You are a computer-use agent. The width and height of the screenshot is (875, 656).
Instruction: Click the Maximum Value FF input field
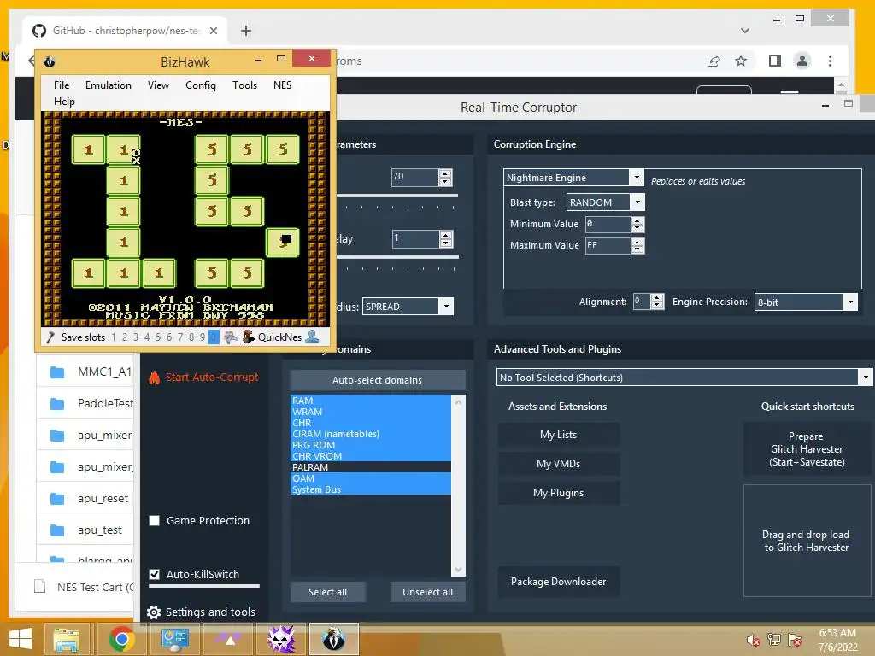608,245
